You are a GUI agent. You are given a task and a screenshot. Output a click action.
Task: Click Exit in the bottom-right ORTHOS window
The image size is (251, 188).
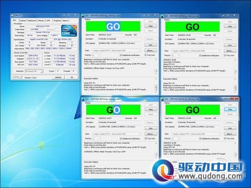tap(230, 128)
